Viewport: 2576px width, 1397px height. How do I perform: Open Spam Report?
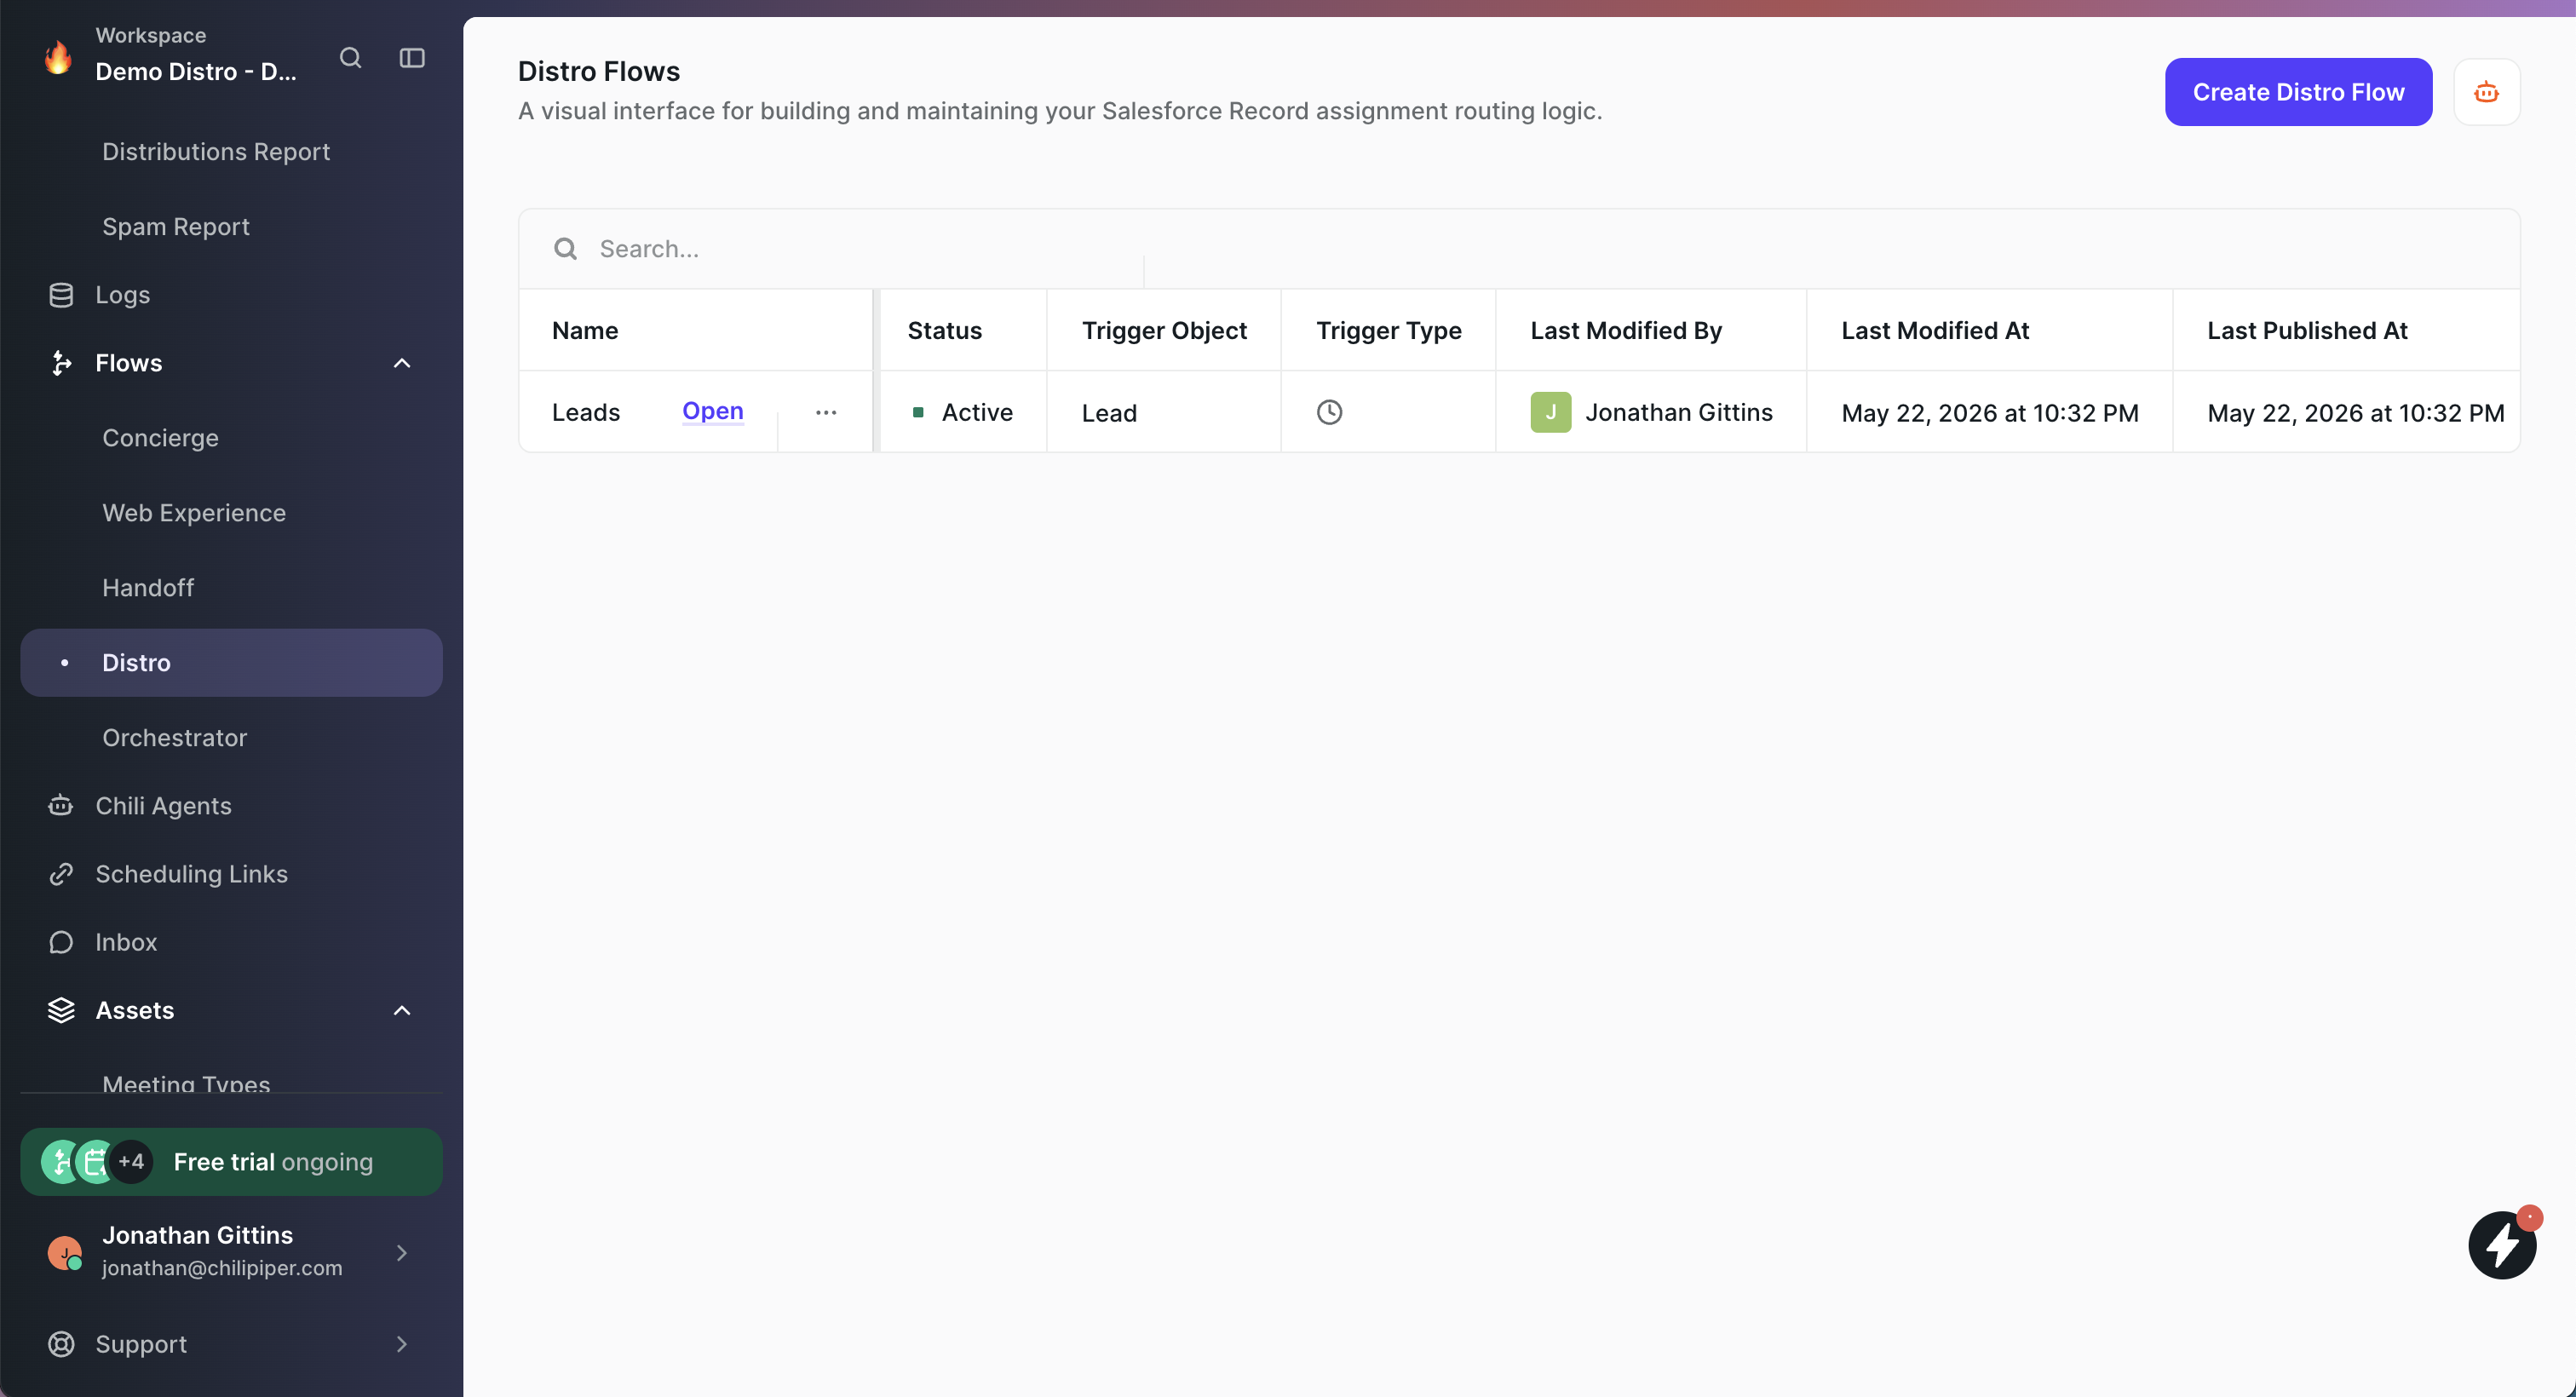click(x=176, y=227)
